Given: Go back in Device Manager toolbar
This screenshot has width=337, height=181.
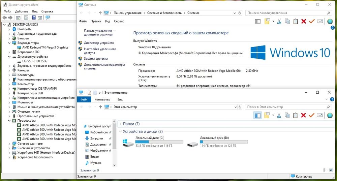Looking at the screenshot, I should 4,18.
